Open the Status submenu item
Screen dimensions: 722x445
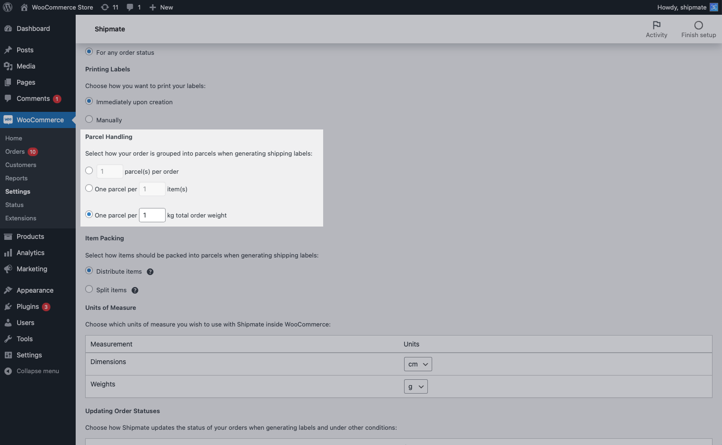pos(14,205)
